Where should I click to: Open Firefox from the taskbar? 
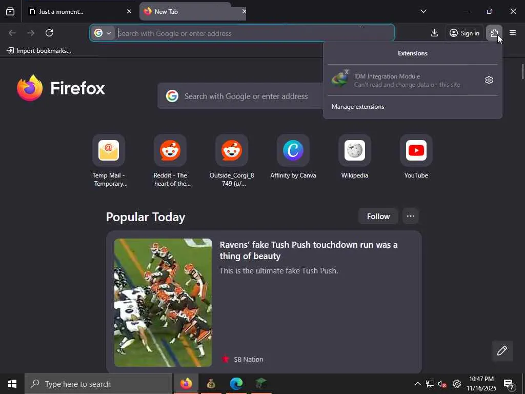[186, 384]
